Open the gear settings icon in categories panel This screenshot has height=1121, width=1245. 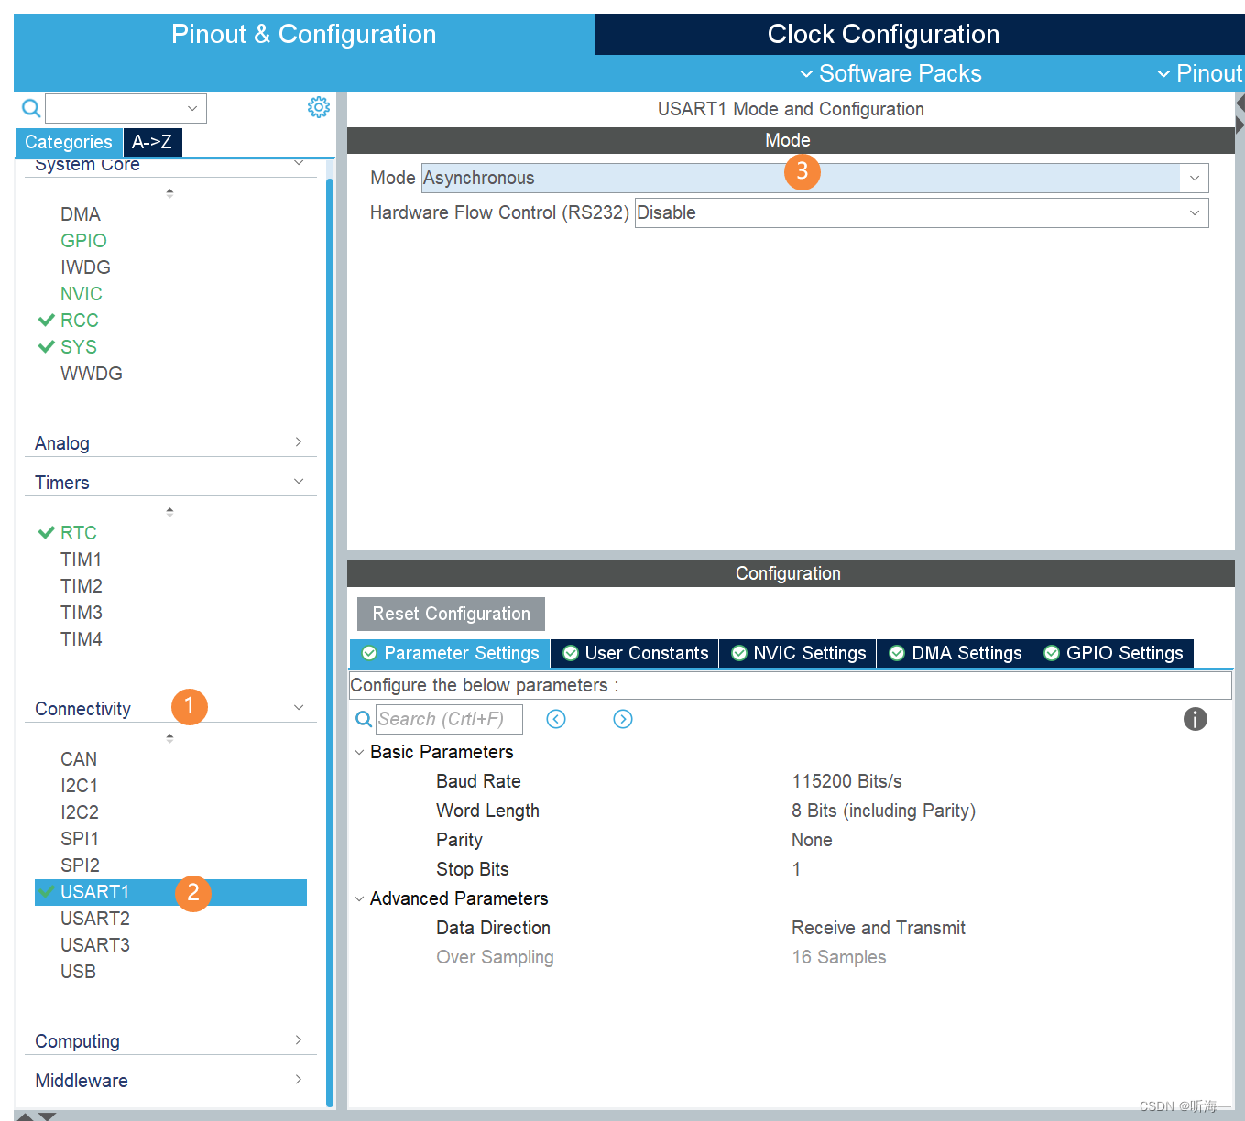[x=318, y=107]
